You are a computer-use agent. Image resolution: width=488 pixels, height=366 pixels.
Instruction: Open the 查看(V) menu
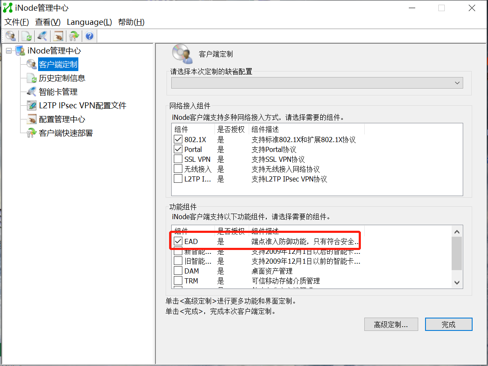[48, 22]
